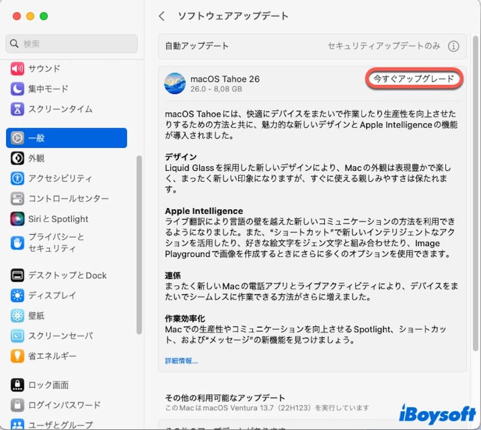
Task: Click the yellow minimize window button
Action: 31,16
